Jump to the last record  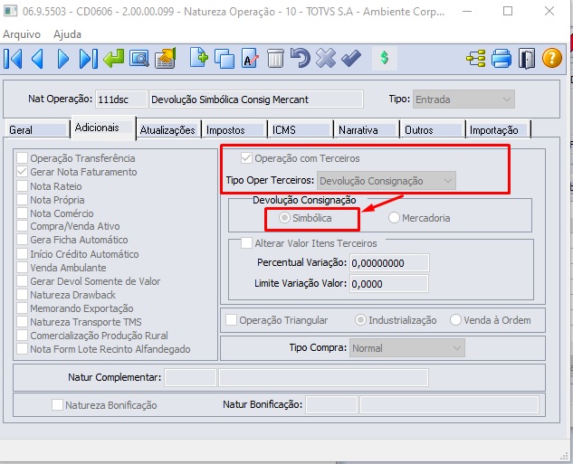(88, 59)
